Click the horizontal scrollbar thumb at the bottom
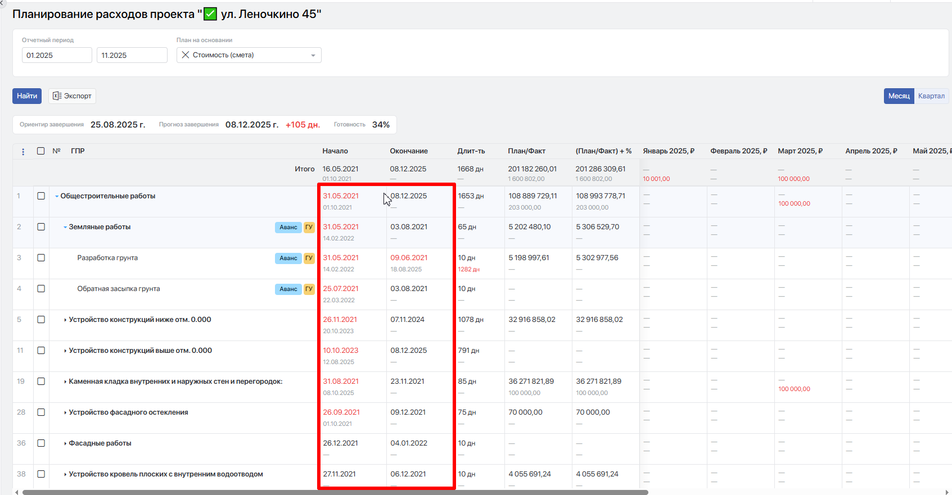The width and height of the screenshot is (952, 495). (x=335, y=492)
